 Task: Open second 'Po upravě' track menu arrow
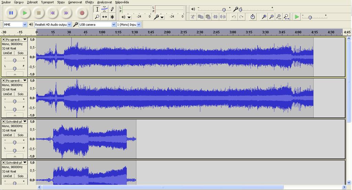pos(25,80)
